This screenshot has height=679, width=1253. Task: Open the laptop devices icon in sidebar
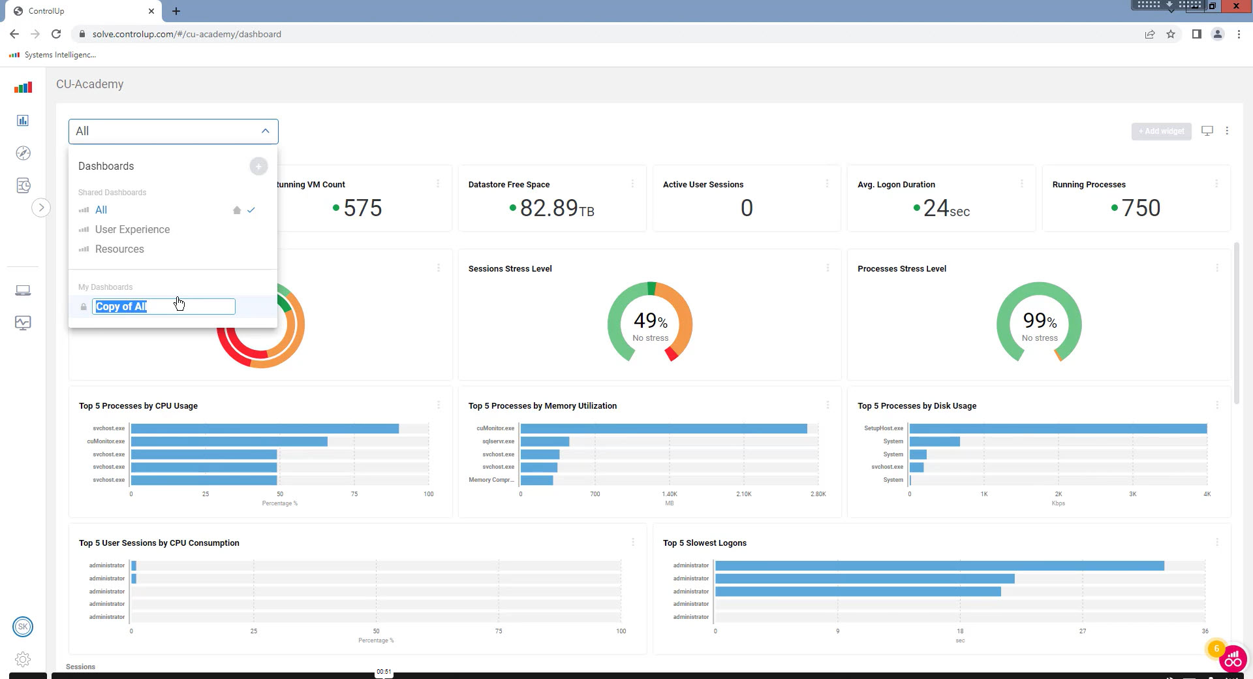[23, 290]
